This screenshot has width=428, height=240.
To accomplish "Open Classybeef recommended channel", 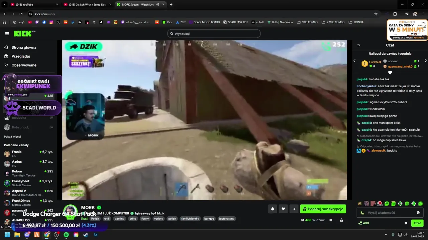I will click(29, 183).
